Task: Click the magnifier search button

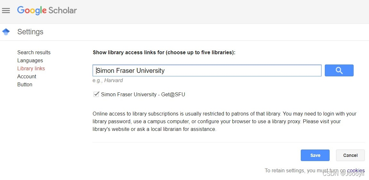Action: [x=339, y=71]
